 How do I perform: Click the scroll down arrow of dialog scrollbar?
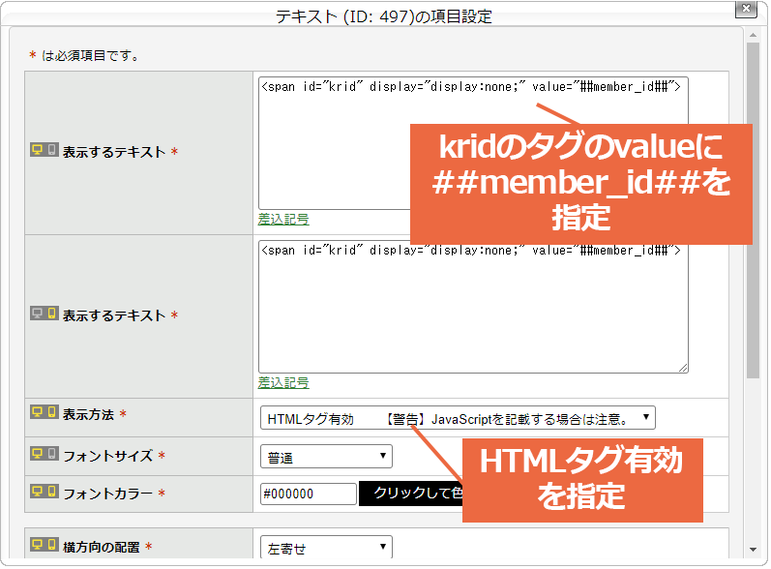[x=753, y=550]
